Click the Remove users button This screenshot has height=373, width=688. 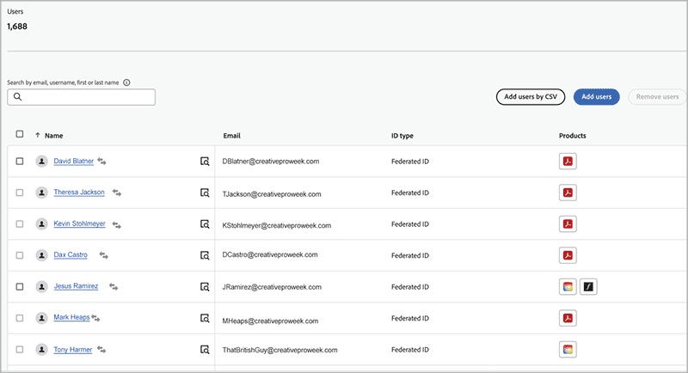[x=657, y=97]
